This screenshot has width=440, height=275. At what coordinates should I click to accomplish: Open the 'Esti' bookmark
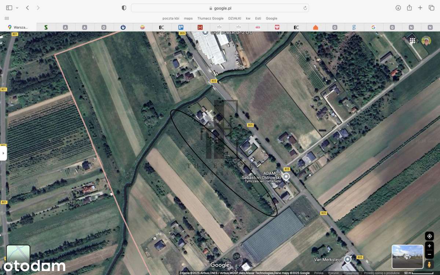pyautogui.click(x=258, y=18)
